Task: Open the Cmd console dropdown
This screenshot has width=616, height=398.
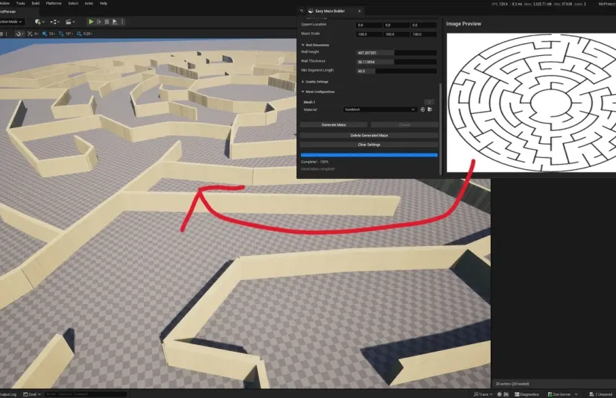Action: pos(32,394)
